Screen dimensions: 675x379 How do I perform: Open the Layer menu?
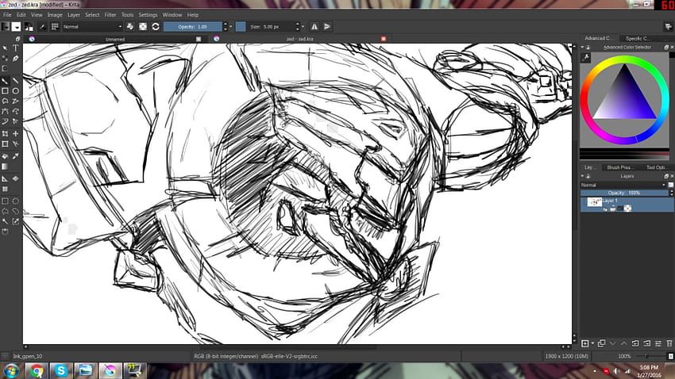74,15
